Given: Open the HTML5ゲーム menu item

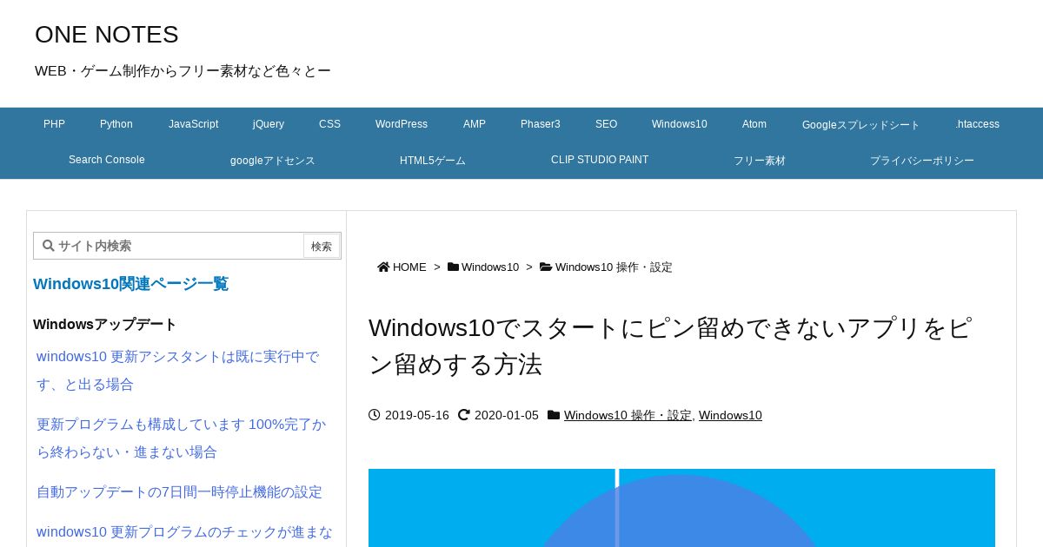Looking at the screenshot, I should (x=433, y=161).
